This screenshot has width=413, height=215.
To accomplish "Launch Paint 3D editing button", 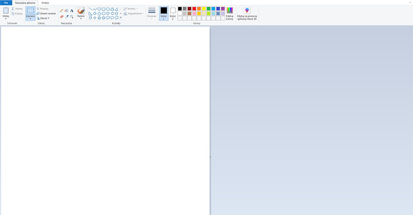I will click(247, 13).
